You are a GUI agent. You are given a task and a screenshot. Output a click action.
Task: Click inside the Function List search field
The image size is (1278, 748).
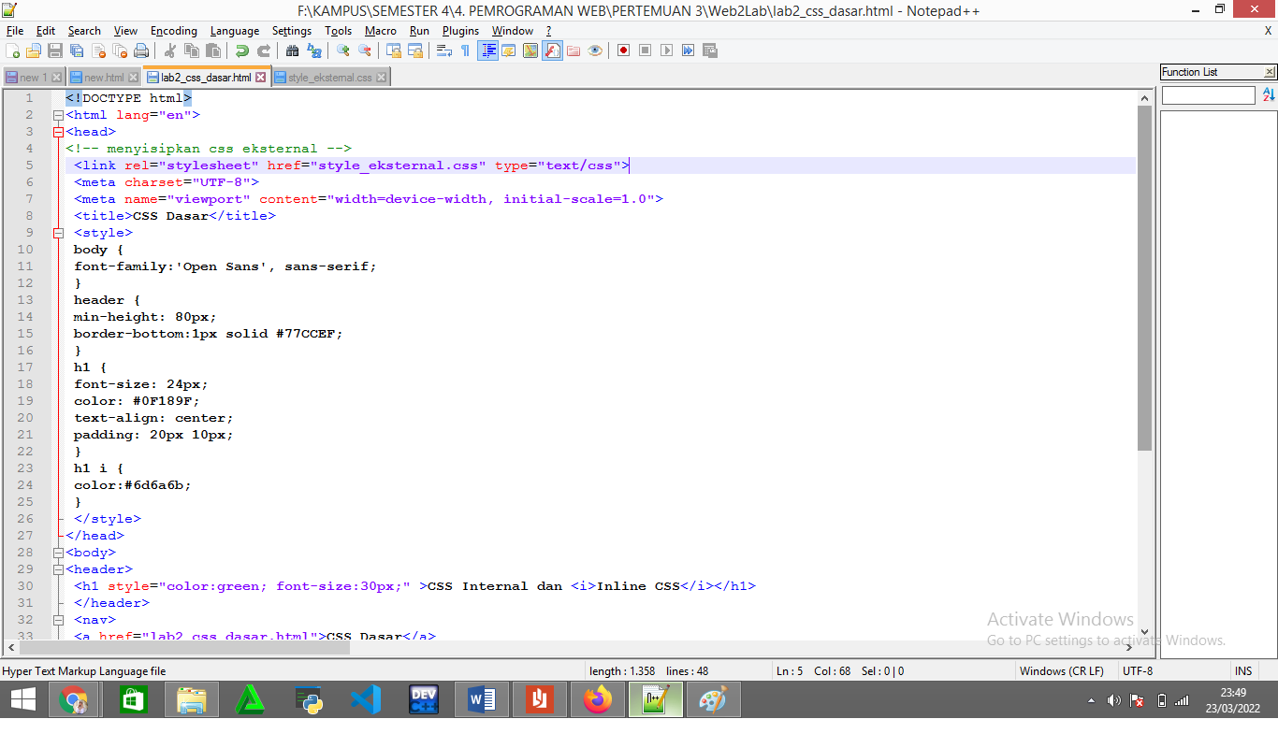tap(1207, 94)
